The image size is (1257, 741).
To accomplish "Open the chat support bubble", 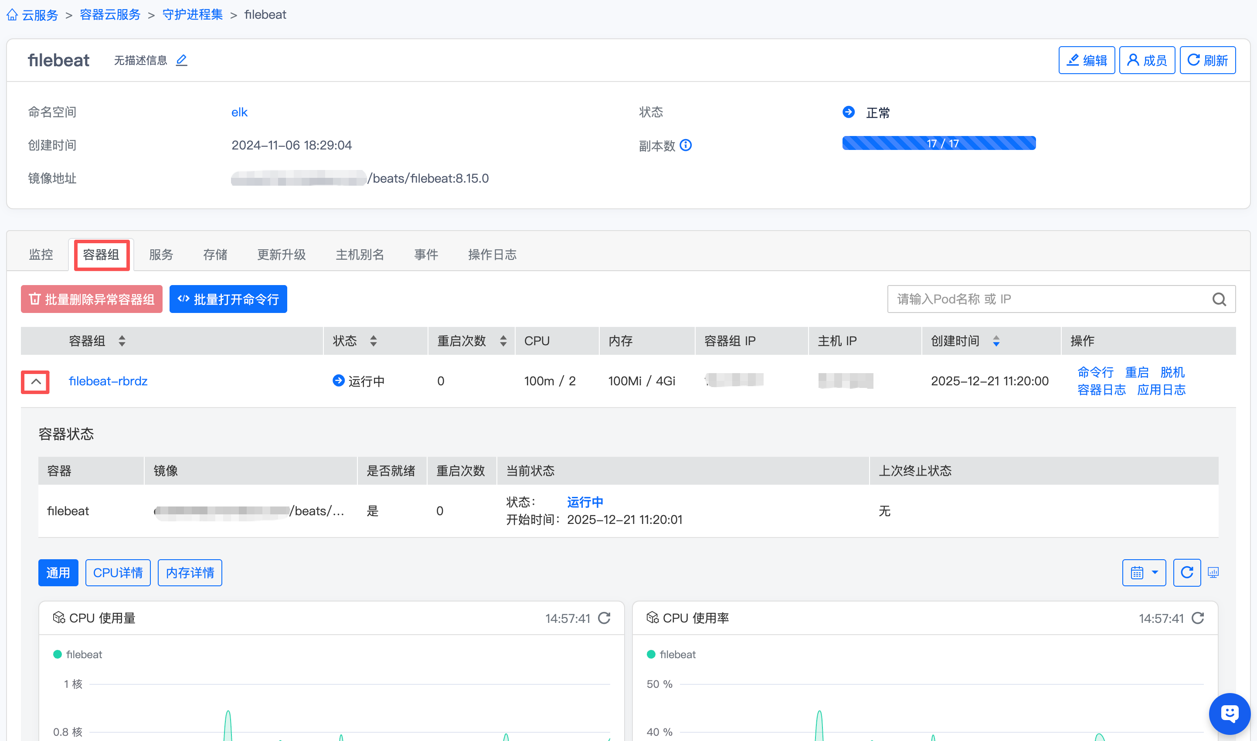I will [1230, 714].
